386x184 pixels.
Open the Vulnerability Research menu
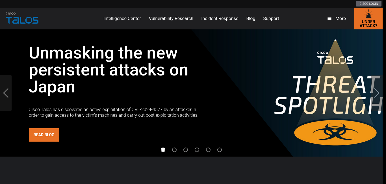[x=171, y=18]
